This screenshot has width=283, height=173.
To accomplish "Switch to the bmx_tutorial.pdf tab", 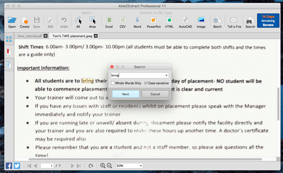I will coord(30,36).
